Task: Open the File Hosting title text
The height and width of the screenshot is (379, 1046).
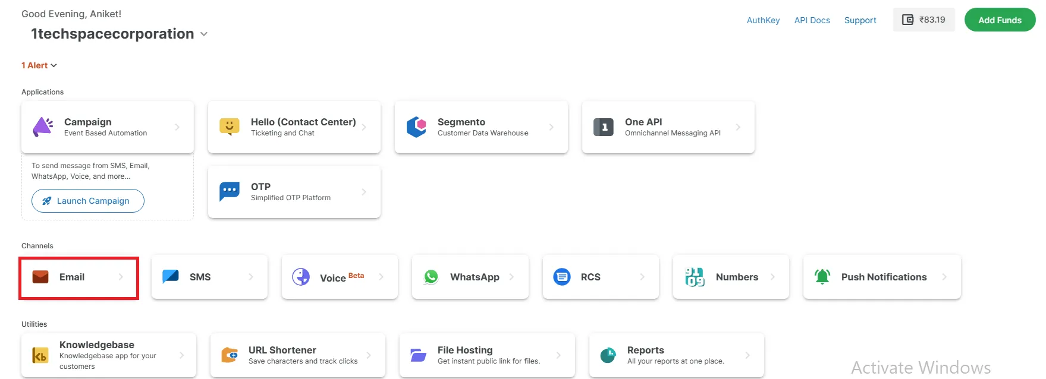Action: point(465,350)
